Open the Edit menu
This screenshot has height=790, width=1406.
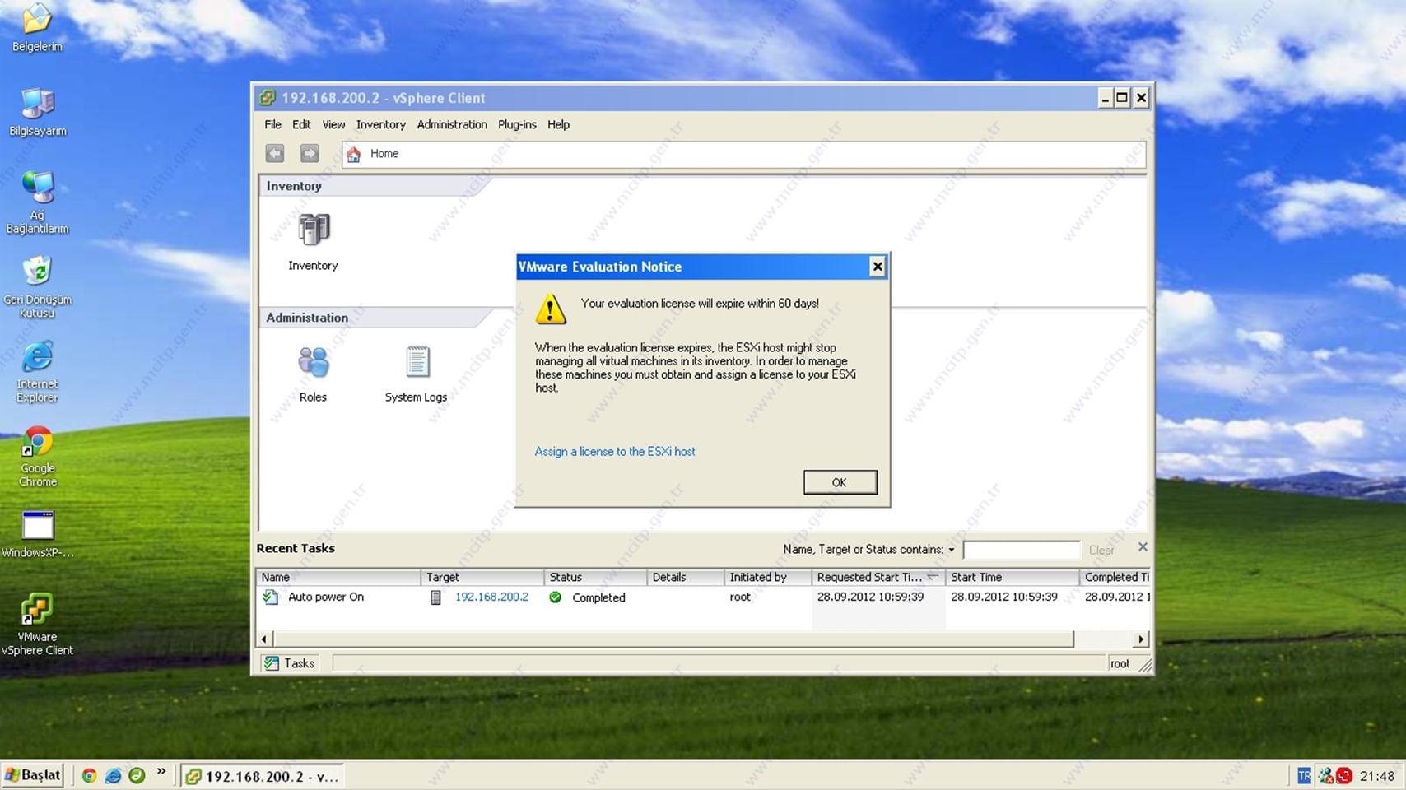click(301, 125)
